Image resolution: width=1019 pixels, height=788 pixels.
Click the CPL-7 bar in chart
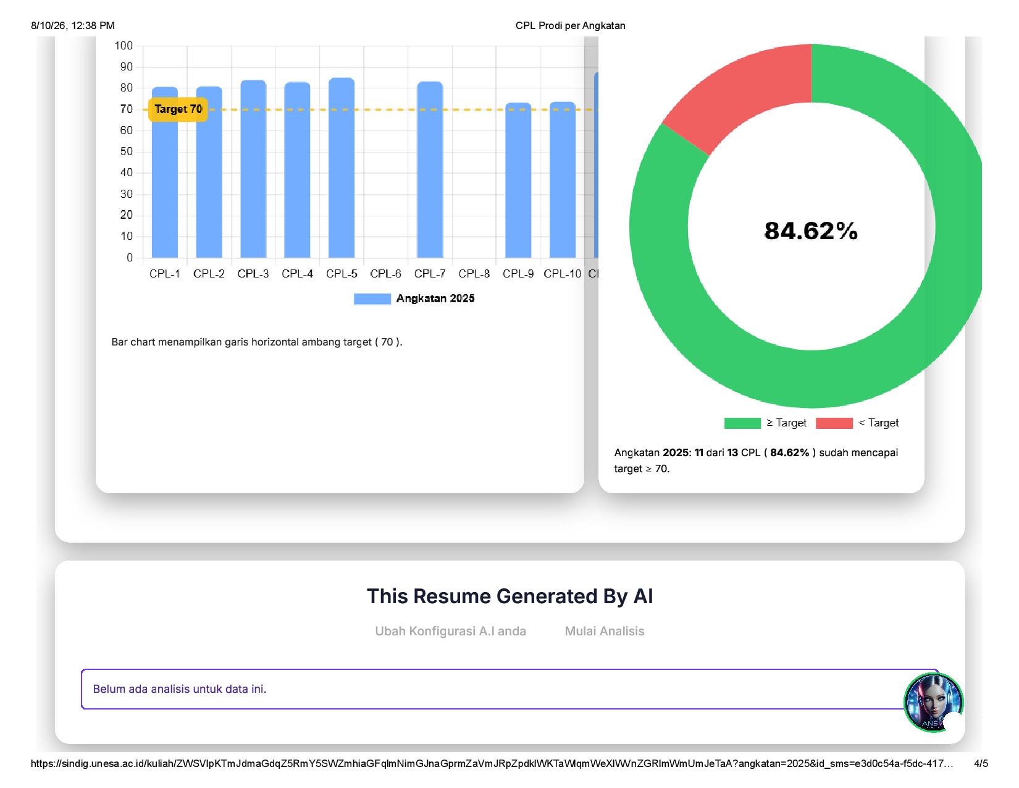click(430, 170)
